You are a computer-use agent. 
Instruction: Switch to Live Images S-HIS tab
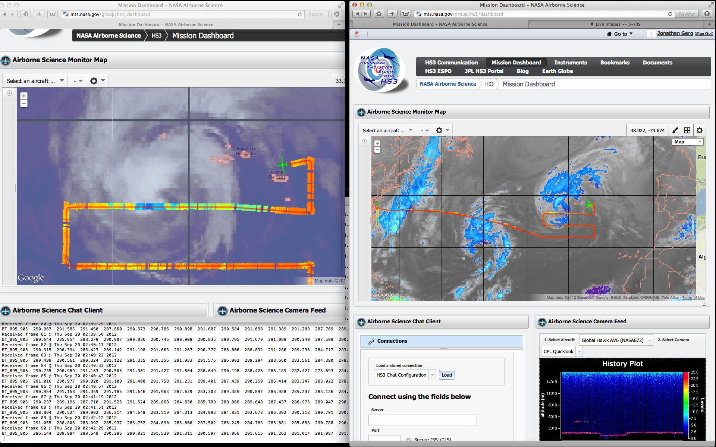click(617, 24)
